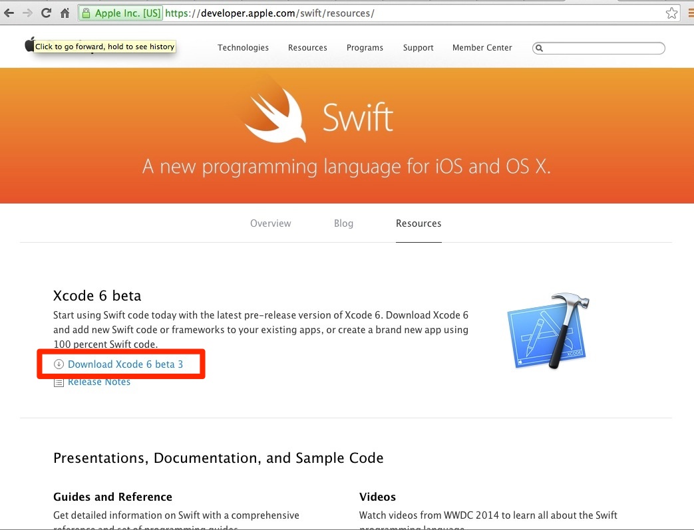The height and width of the screenshot is (530, 694).
Task: Reload the page with refresh icon
Action: [46, 13]
